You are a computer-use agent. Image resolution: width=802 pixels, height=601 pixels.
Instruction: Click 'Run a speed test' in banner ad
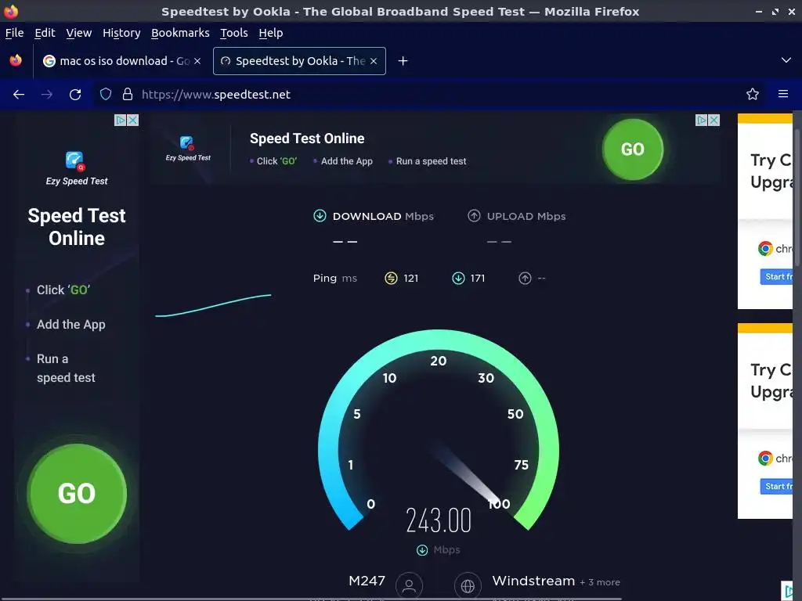tap(432, 161)
